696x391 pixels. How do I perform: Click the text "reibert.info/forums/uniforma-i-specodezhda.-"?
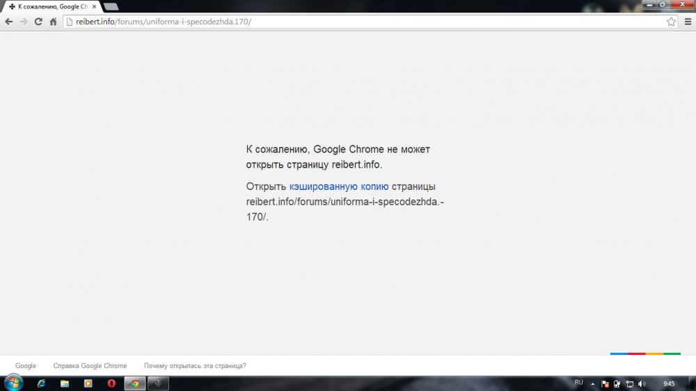(345, 202)
